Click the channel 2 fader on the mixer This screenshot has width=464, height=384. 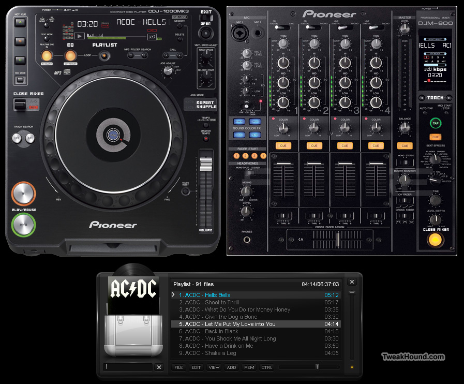314,164
